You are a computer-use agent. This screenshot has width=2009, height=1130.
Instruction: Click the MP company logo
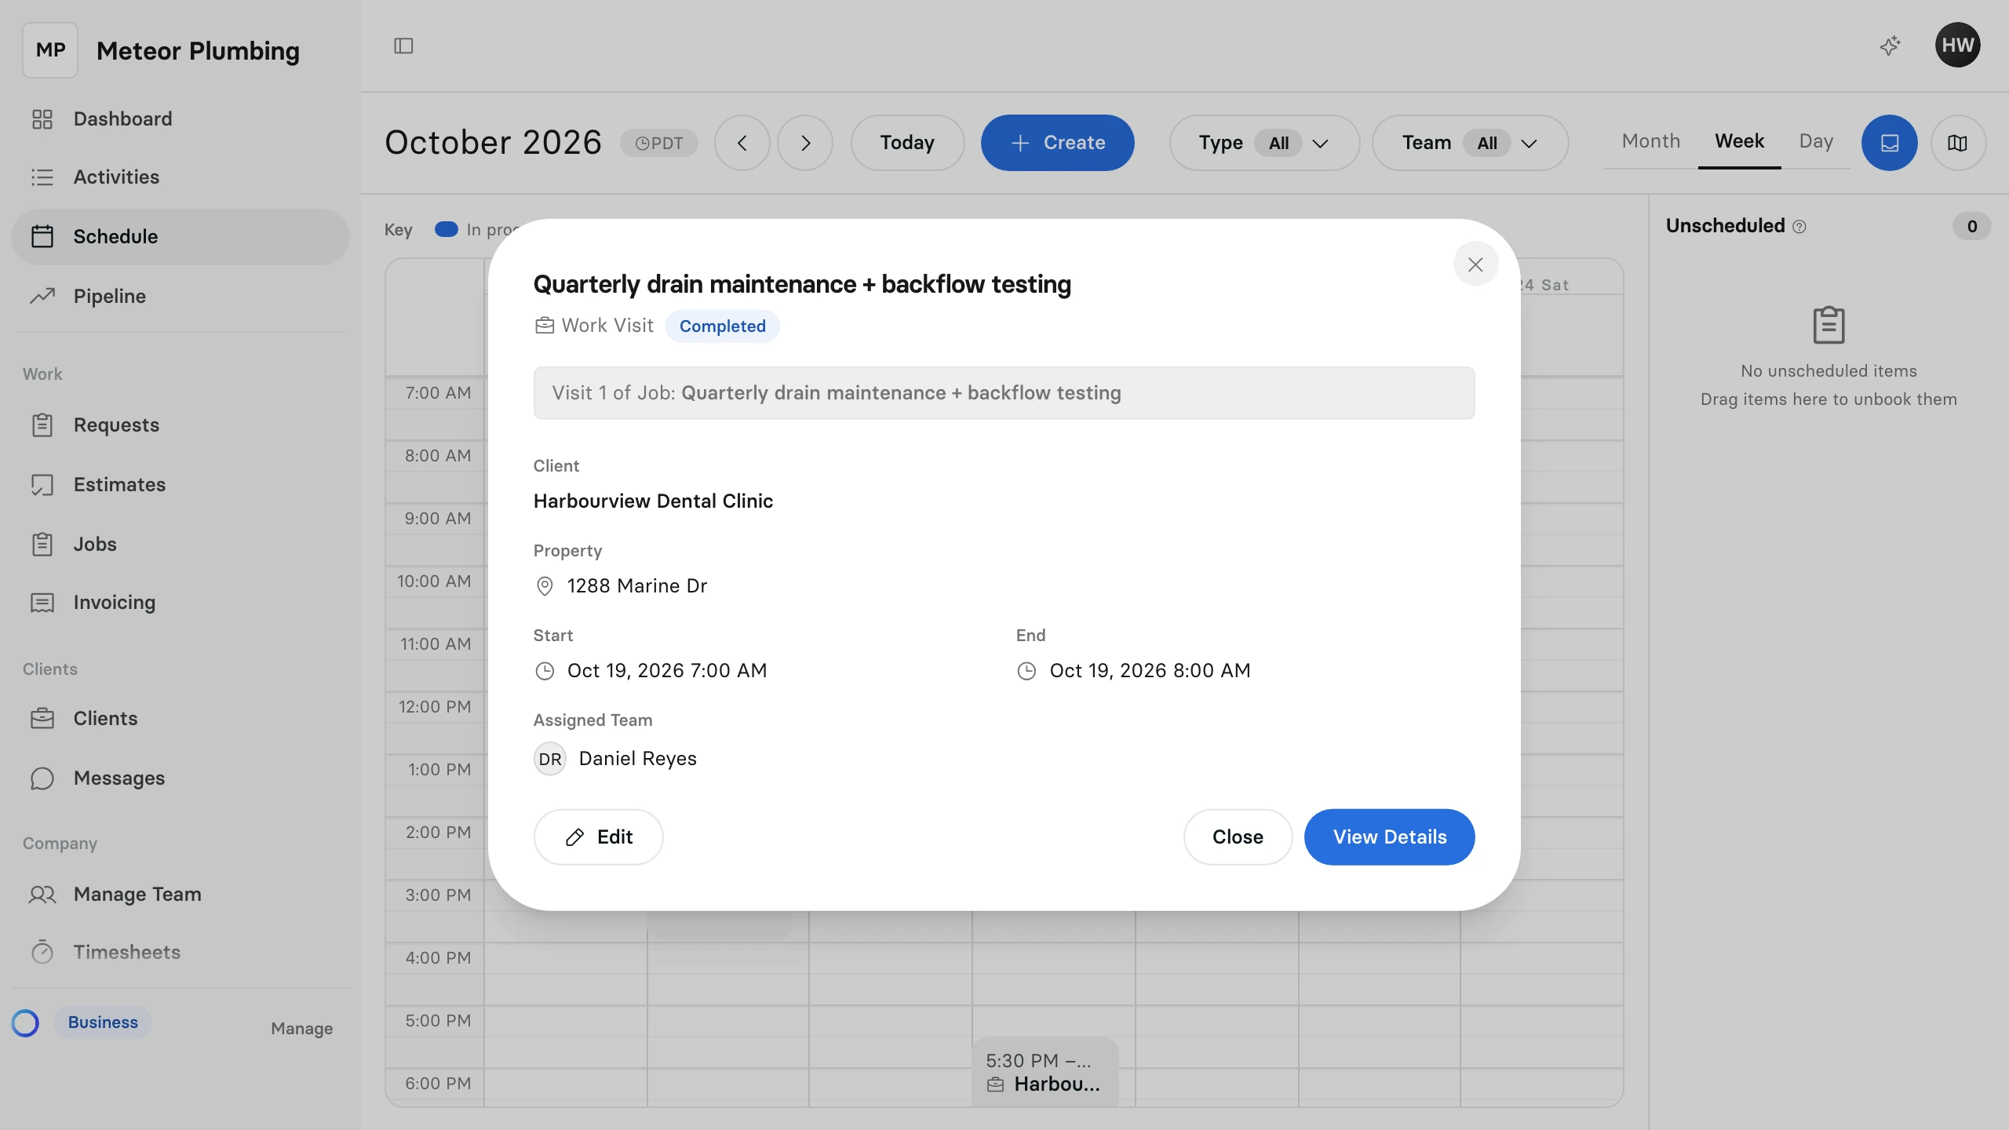pos(50,50)
